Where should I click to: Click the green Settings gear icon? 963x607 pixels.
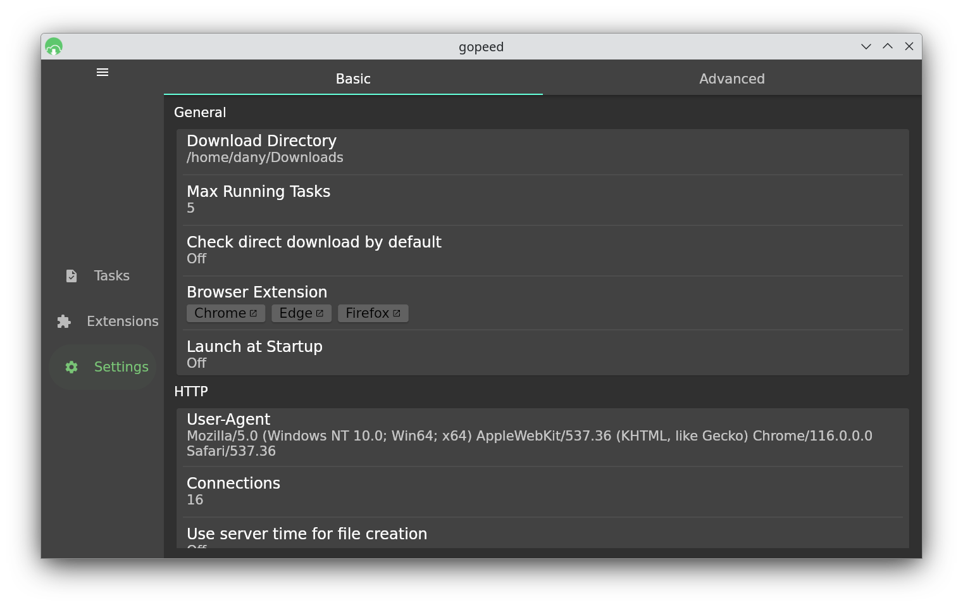click(71, 367)
